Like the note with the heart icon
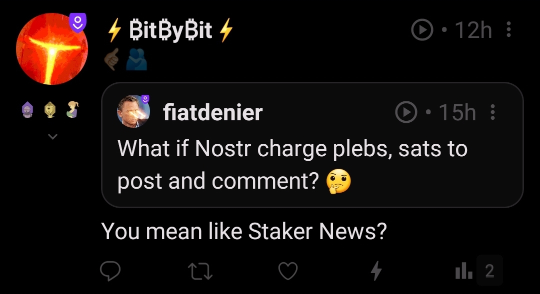This screenshot has height=294, width=540. tap(287, 271)
